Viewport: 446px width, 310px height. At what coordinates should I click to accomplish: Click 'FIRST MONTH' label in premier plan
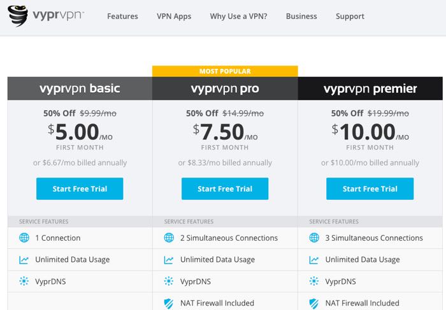pos(370,148)
